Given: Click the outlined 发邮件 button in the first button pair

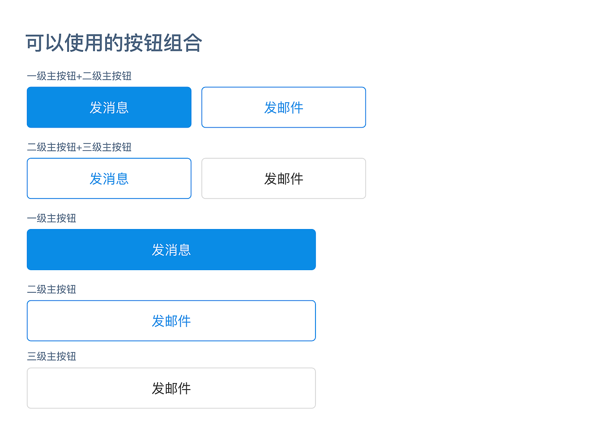Looking at the screenshot, I should coord(284,107).
